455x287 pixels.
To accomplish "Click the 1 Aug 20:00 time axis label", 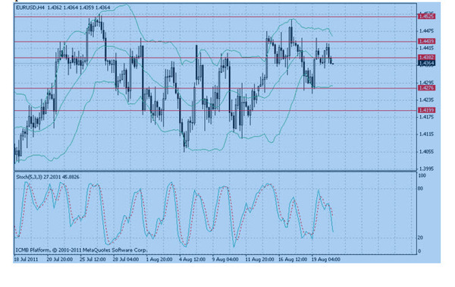I will pos(159,259).
